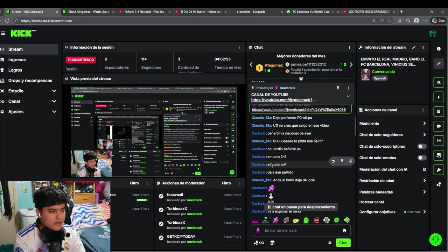Open channel actions three-dot menu
Viewport: 448px width, 252px height.
(x=423, y=110)
